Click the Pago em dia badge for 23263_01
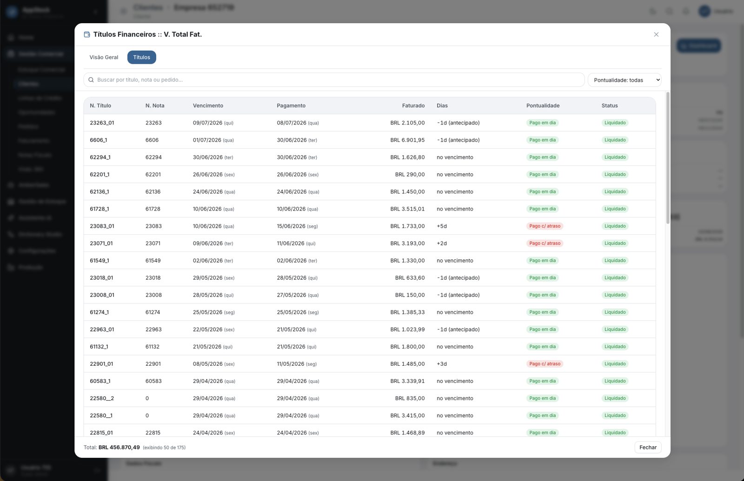 [542, 123]
